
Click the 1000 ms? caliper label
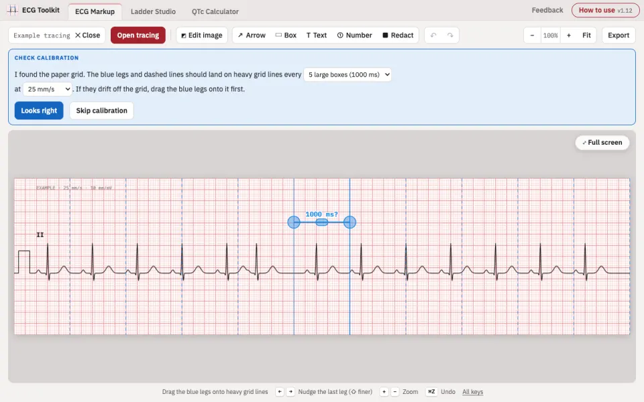[x=321, y=214]
